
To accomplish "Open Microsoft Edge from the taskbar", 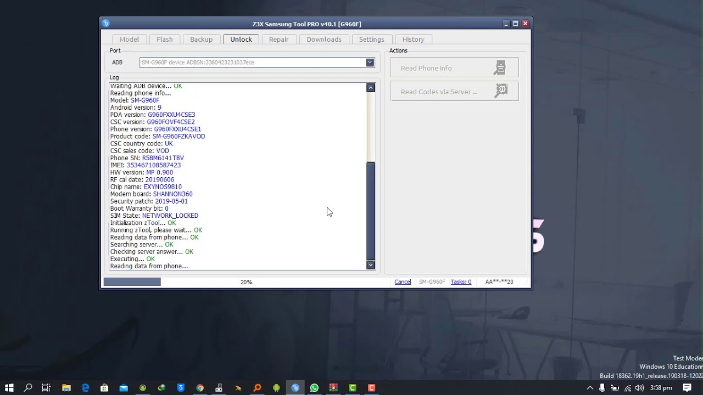I will tap(86, 388).
